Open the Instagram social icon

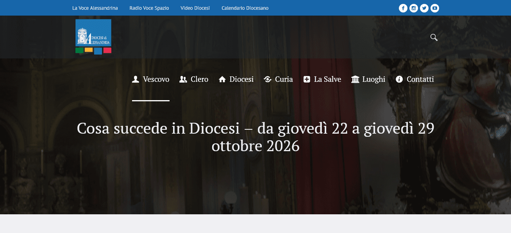click(414, 8)
